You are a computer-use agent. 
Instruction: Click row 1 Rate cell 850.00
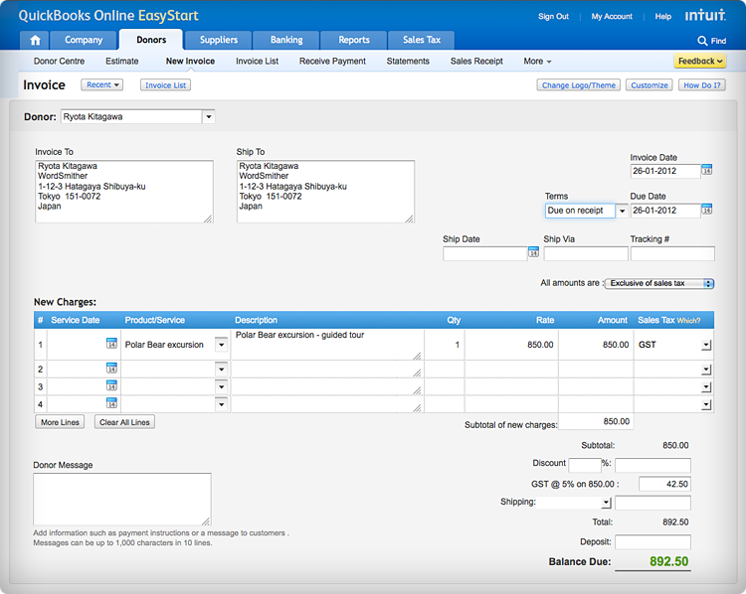coord(511,345)
